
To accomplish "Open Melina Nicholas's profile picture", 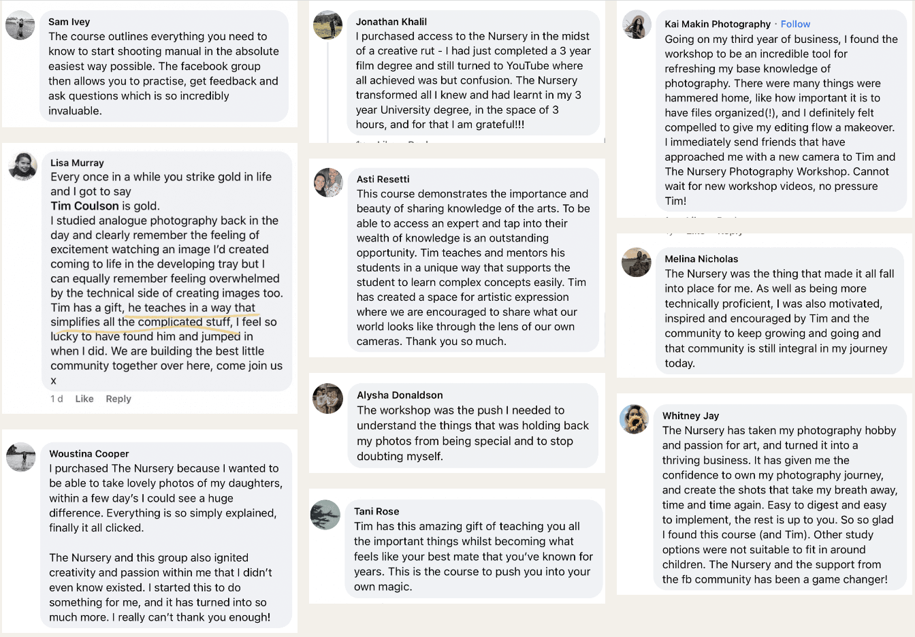I will (x=637, y=263).
